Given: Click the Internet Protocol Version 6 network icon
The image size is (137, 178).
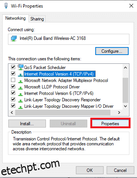Looking at the screenshot, I should pyautogui.click(x=20, y=95).
